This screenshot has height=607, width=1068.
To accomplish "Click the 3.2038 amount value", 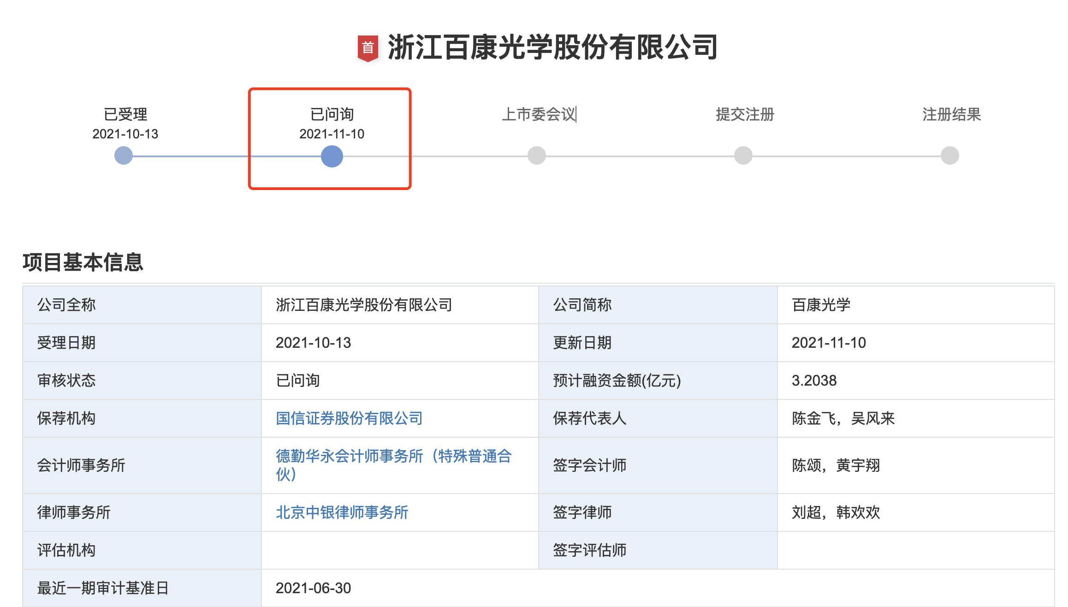I will [x=814, y=381].
